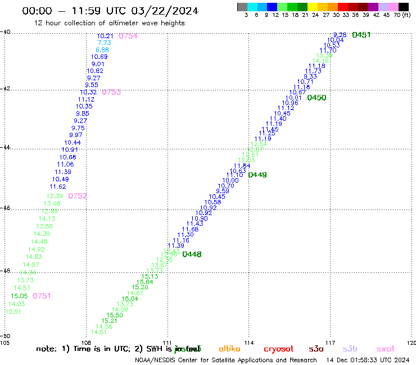Select the green 0450 time label
416x365 pixels.
click(316, 98)
